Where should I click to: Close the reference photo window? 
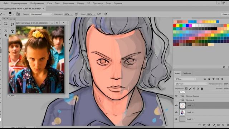pyautogui.click(x=64, y=23)
